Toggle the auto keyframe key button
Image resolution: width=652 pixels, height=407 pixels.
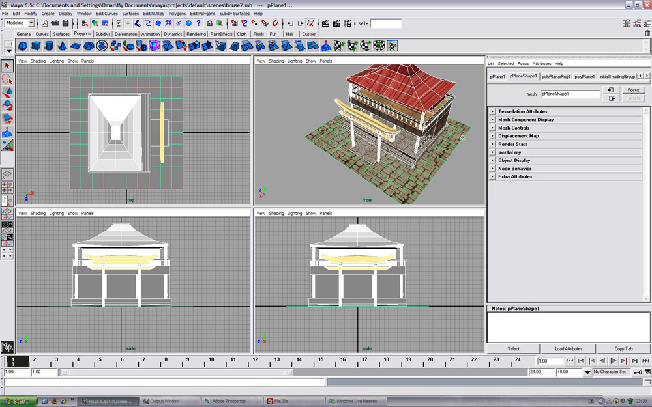(637, 372)
